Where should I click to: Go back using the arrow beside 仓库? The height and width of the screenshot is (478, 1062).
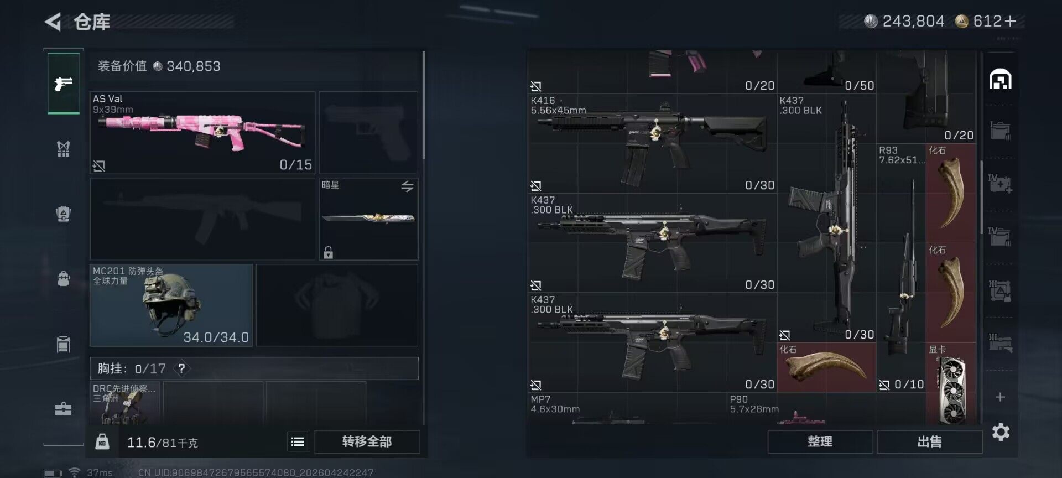tap(53, 22)
